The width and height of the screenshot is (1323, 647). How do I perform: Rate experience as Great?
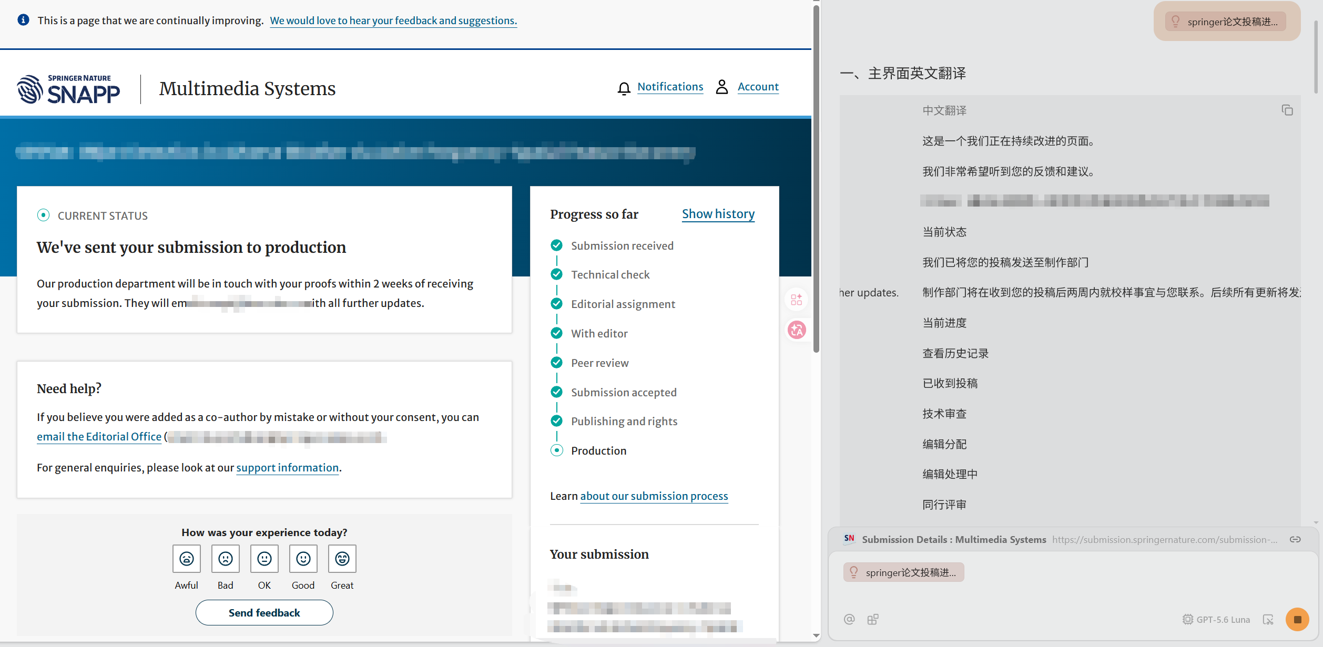pyautogui.click(x=342, y=559)
